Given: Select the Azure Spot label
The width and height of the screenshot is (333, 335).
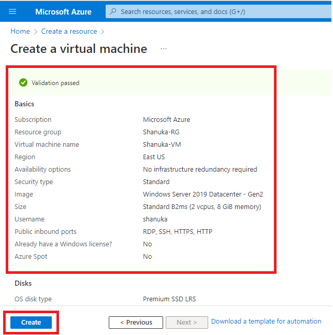Looking at the screenshot, I should pos(31,257).
